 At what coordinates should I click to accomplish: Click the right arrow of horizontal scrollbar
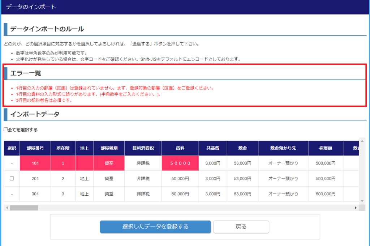356,208
